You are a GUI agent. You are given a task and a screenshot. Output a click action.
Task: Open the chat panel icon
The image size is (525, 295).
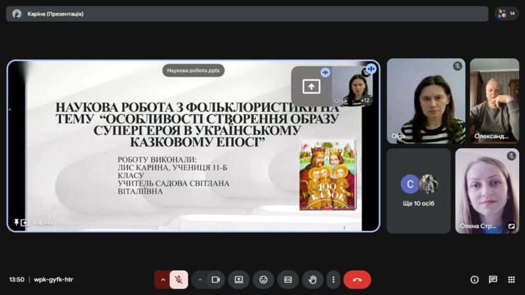[493, 280]
